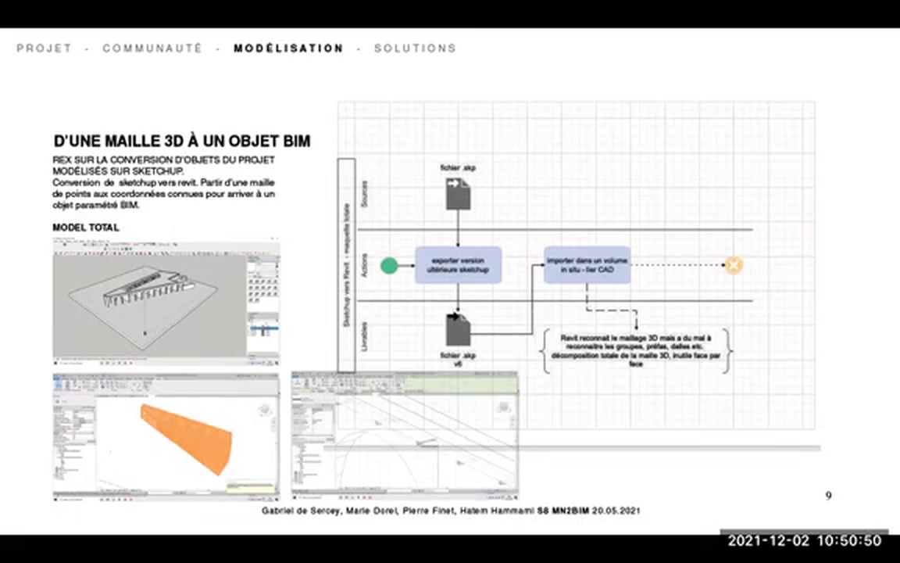Click the slide page number 9
900x563 pixels.
pos(829,495)
